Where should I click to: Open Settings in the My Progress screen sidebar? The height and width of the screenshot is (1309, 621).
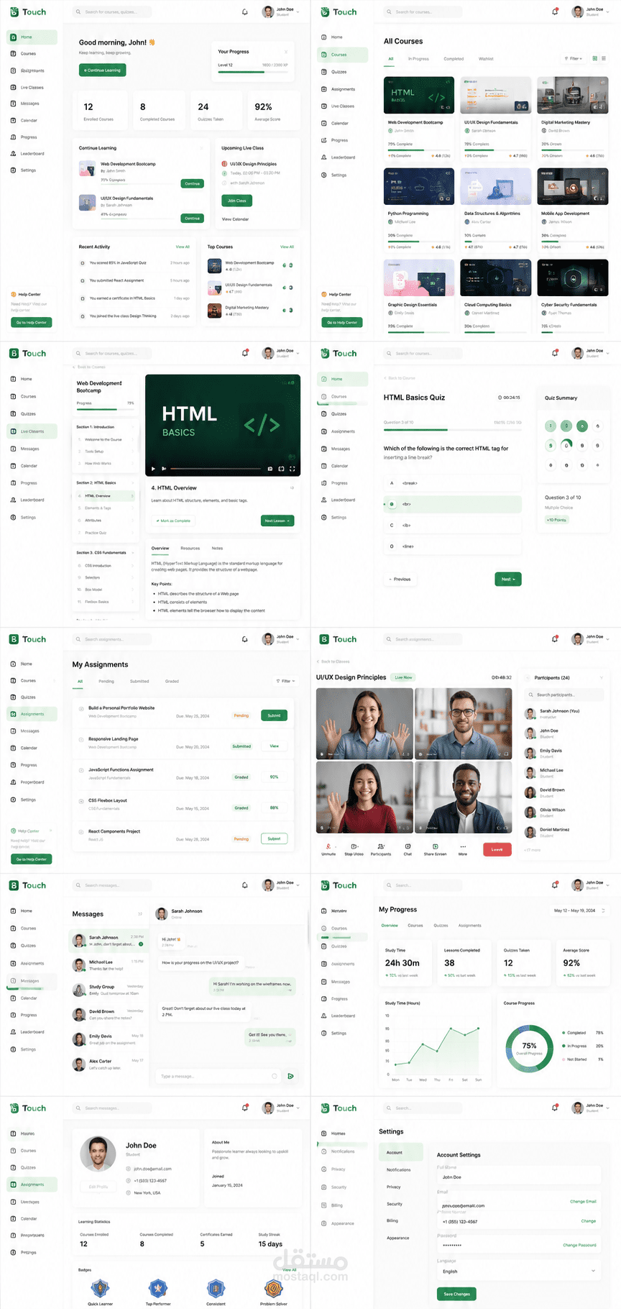pyautogui.click(x=334, y=1034)
